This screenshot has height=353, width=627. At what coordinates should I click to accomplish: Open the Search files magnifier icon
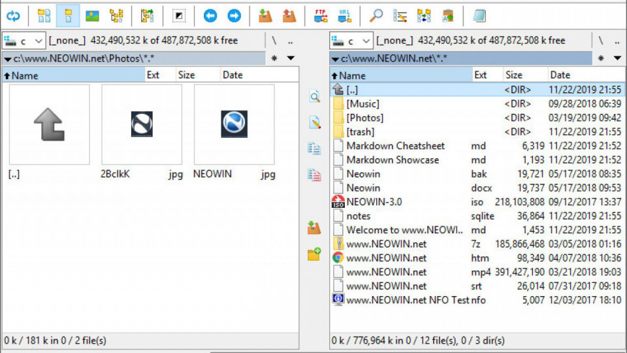coord(376,16)
